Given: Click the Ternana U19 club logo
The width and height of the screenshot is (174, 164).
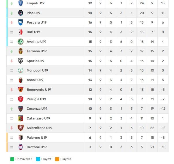Looking at the screenshot, I should pos(21,51).
